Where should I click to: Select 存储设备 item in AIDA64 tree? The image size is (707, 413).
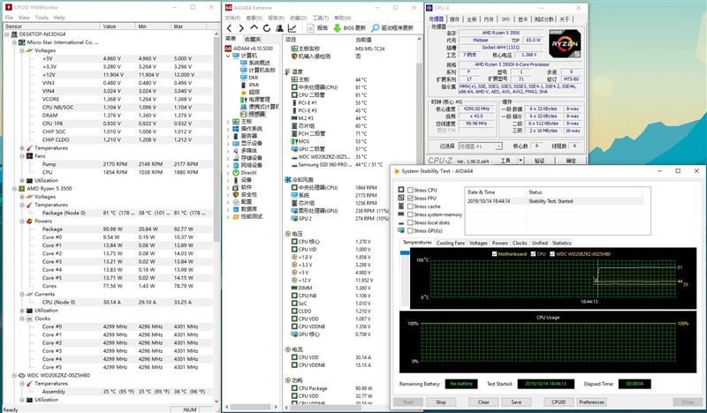247,158
